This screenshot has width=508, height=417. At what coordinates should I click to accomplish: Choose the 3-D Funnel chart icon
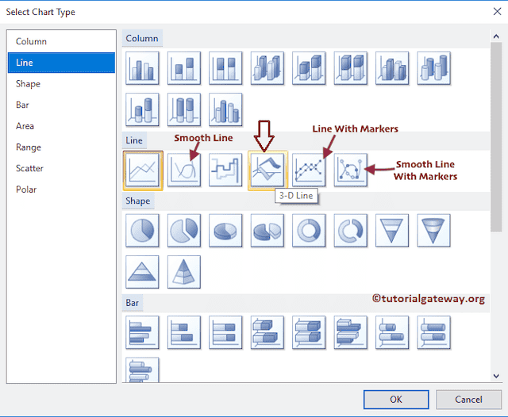(434, 231)
